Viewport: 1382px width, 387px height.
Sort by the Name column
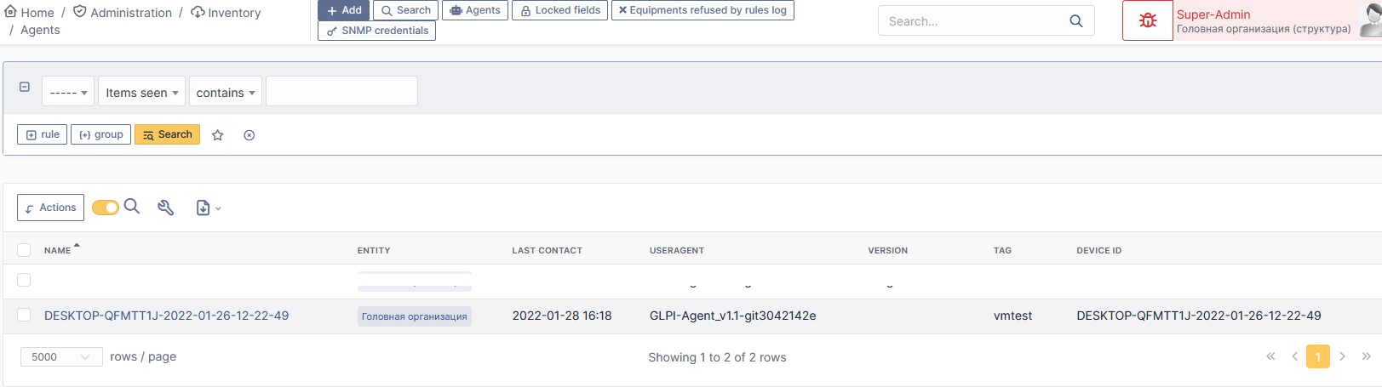[58, 250]
